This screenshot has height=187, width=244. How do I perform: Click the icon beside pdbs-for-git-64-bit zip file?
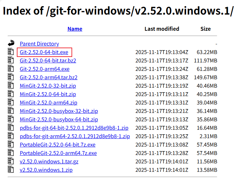coord(11,127)
